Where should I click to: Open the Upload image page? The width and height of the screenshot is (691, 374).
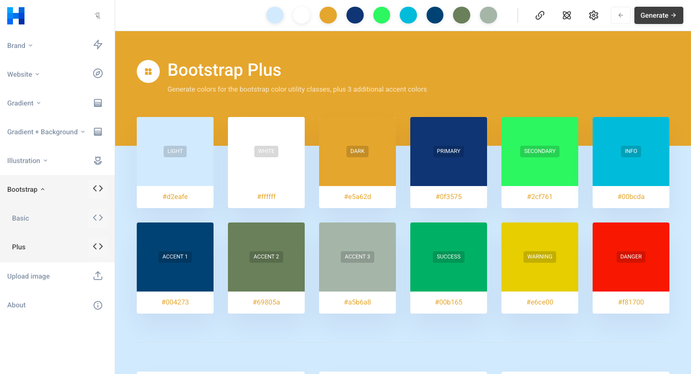[28, 276]
